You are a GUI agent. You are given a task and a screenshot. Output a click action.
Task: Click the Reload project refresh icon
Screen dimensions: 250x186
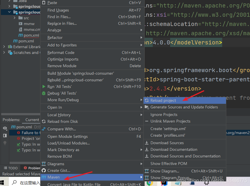click(x=147, y=100)
